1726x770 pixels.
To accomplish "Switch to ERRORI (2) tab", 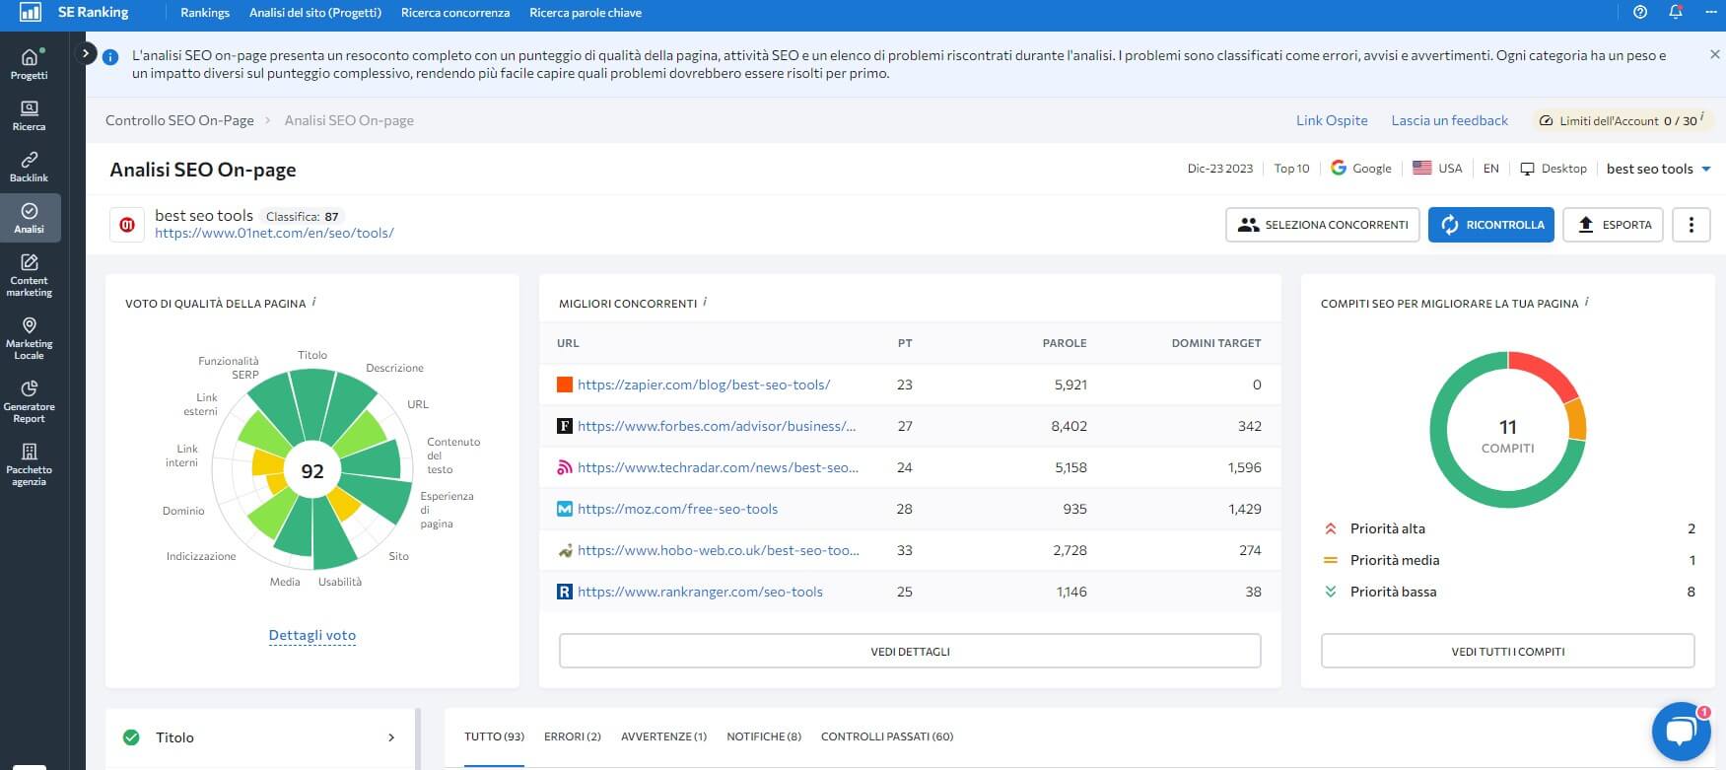I will pos(573,736).
